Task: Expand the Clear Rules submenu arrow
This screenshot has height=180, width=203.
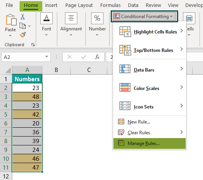Action: click(181, 132)
